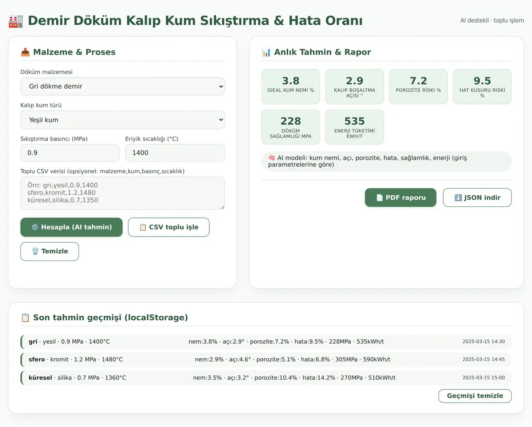Image resolution: width=532 pixels, height=427 pixels.
Task: Click the CSV toplu işle button
Action: [x=168, y=227]
